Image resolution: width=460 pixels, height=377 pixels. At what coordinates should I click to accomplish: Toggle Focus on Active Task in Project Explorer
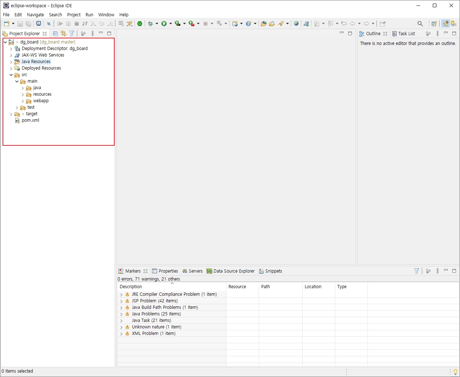tap(83, 33)
